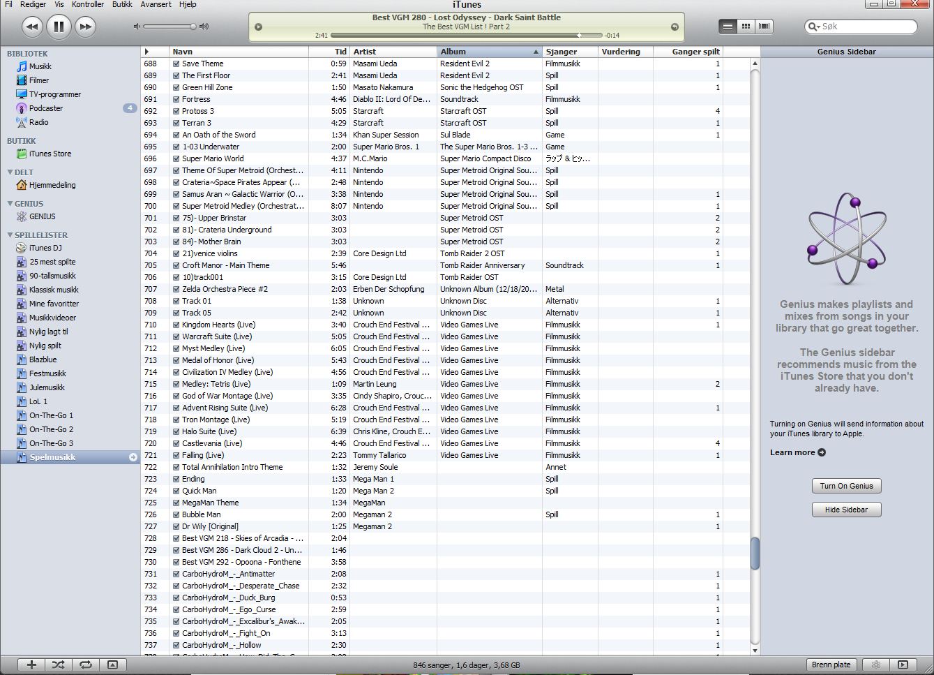Click Album column sort arrow
Viewport: 934px width, 675px height.
[536, 52]
